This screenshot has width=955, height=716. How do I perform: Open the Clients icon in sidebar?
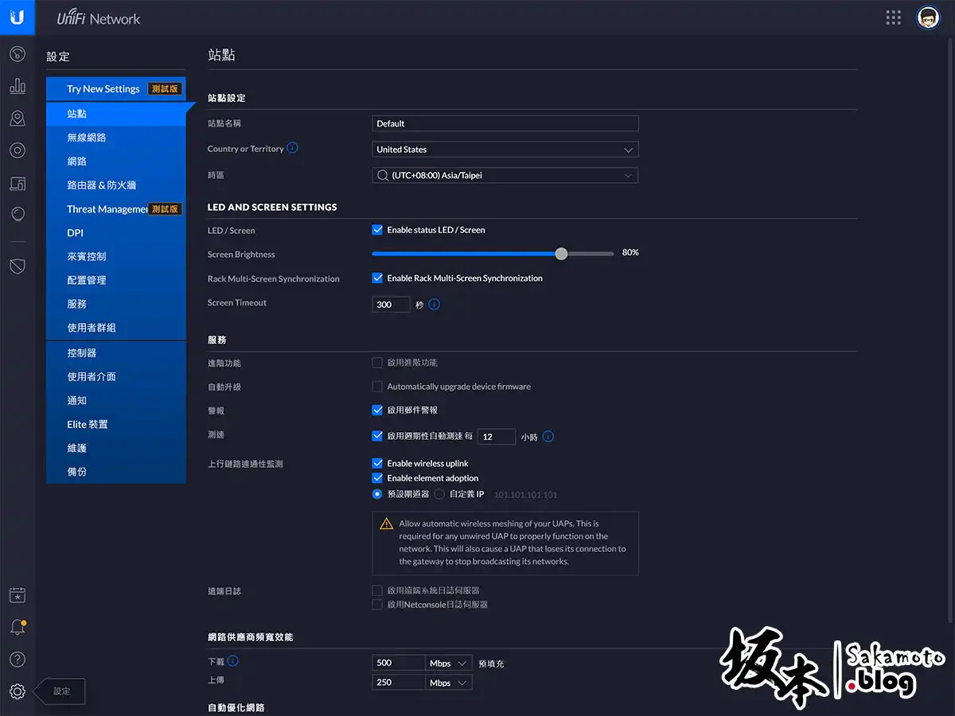pyautogui.click(x=18, y=184)
